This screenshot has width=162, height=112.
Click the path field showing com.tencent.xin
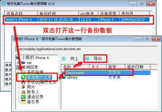[86, 49]
